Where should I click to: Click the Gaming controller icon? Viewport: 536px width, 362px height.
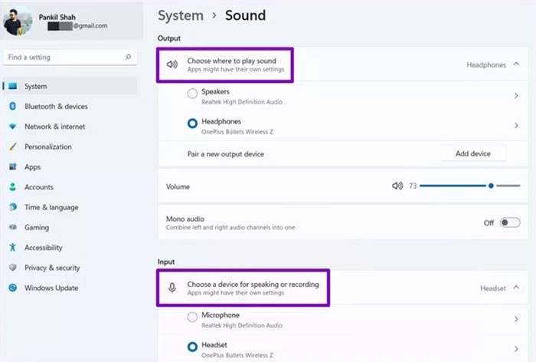point(13,228)
